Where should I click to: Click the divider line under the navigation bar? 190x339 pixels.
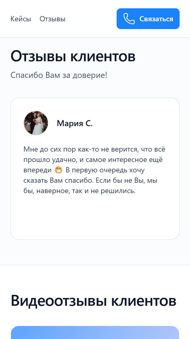95,38
